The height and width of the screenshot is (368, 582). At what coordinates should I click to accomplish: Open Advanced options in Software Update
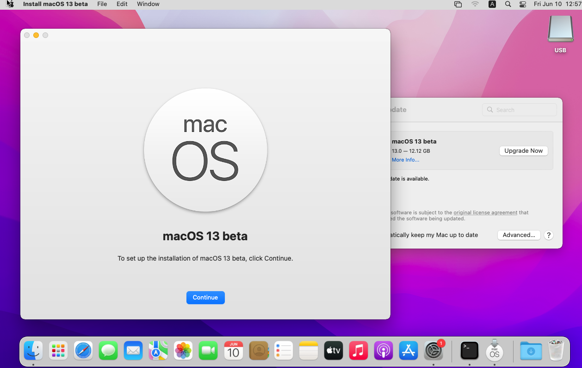[x=519, y=235]
